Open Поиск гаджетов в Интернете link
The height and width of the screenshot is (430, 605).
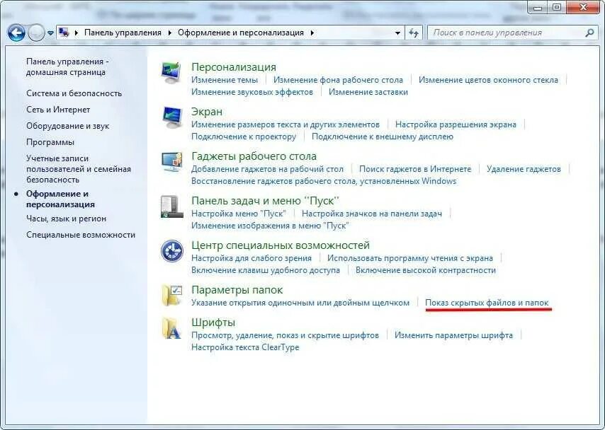415,169
